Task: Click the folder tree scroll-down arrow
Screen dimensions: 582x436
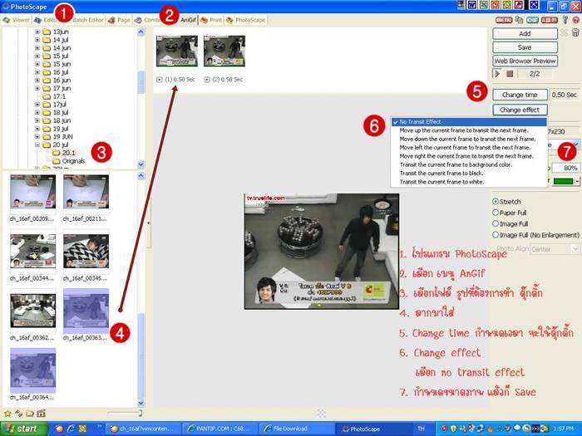Action: point(141,164)
